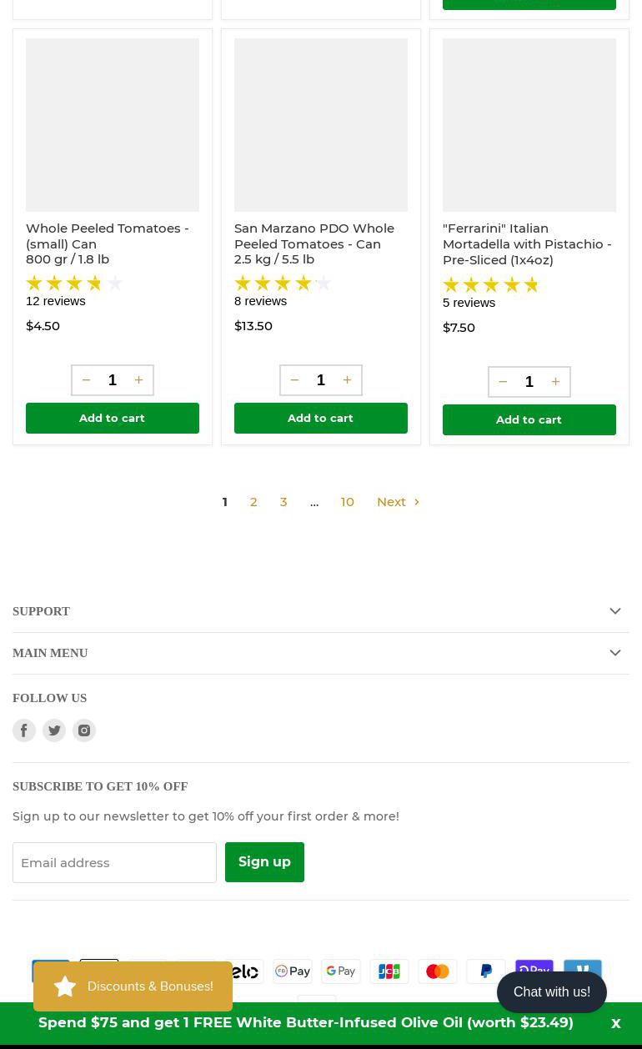The image size is (642, 1049).
Task: Open the Facebook page icon
Action: coord(24,730)
